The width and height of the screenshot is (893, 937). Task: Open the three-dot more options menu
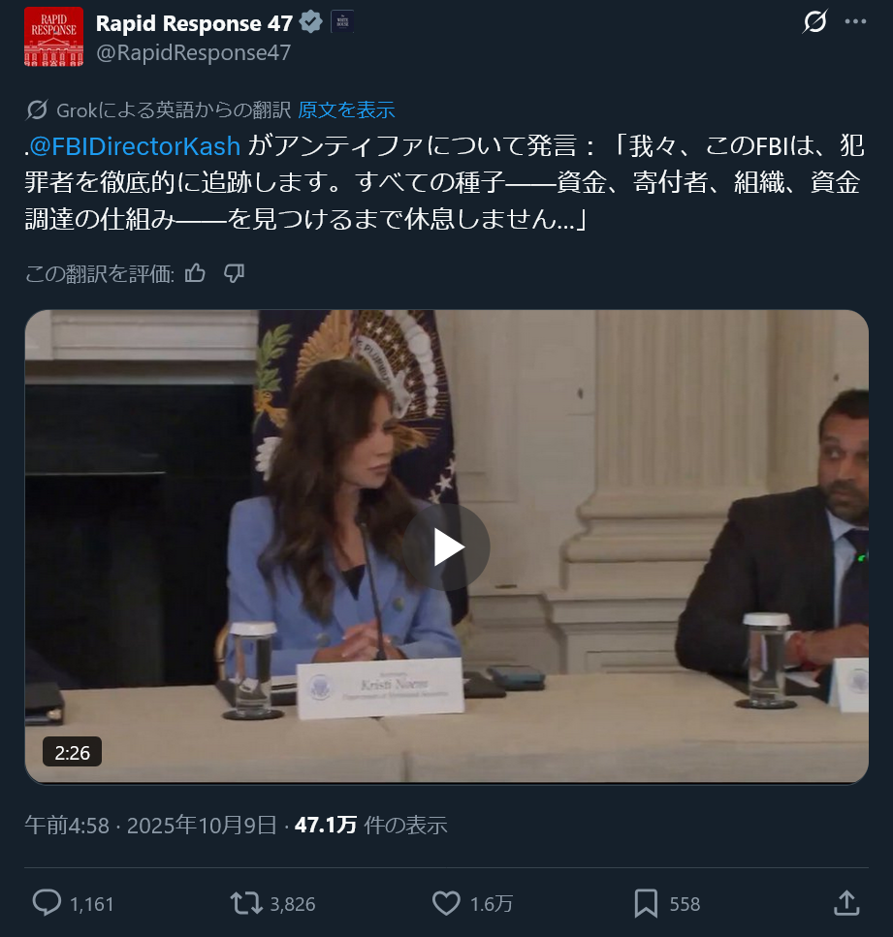[x=855, y=21]
